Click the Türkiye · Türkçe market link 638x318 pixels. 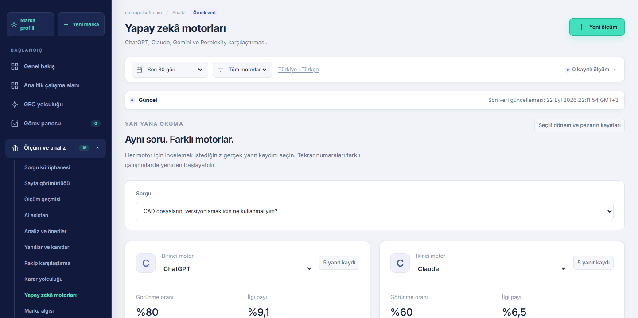(298, 70)
